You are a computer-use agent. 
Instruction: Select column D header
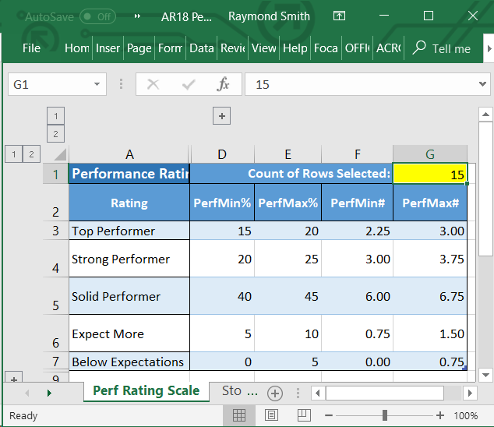[222, 154]
